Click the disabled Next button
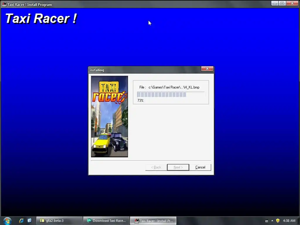Viewport: 300px width, 225px height. (178, 167)
